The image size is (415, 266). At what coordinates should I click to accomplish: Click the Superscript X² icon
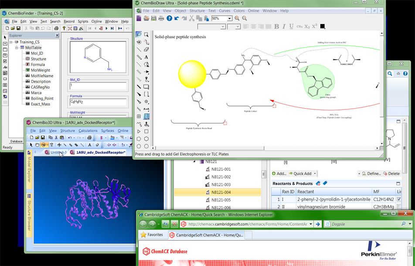coord(315,27)
